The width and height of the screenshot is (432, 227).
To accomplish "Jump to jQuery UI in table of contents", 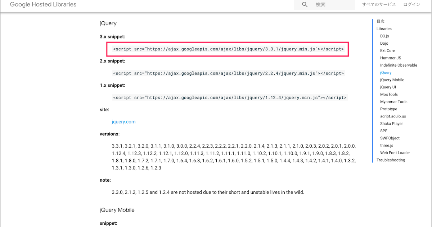I will (x=388, y=87).
